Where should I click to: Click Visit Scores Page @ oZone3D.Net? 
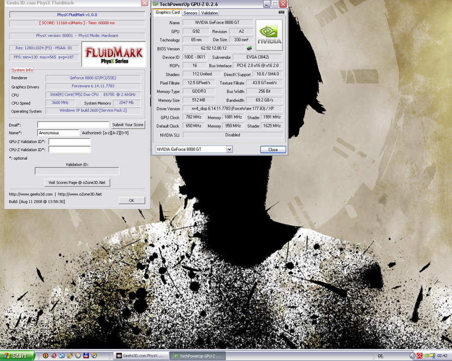(77, 183)
